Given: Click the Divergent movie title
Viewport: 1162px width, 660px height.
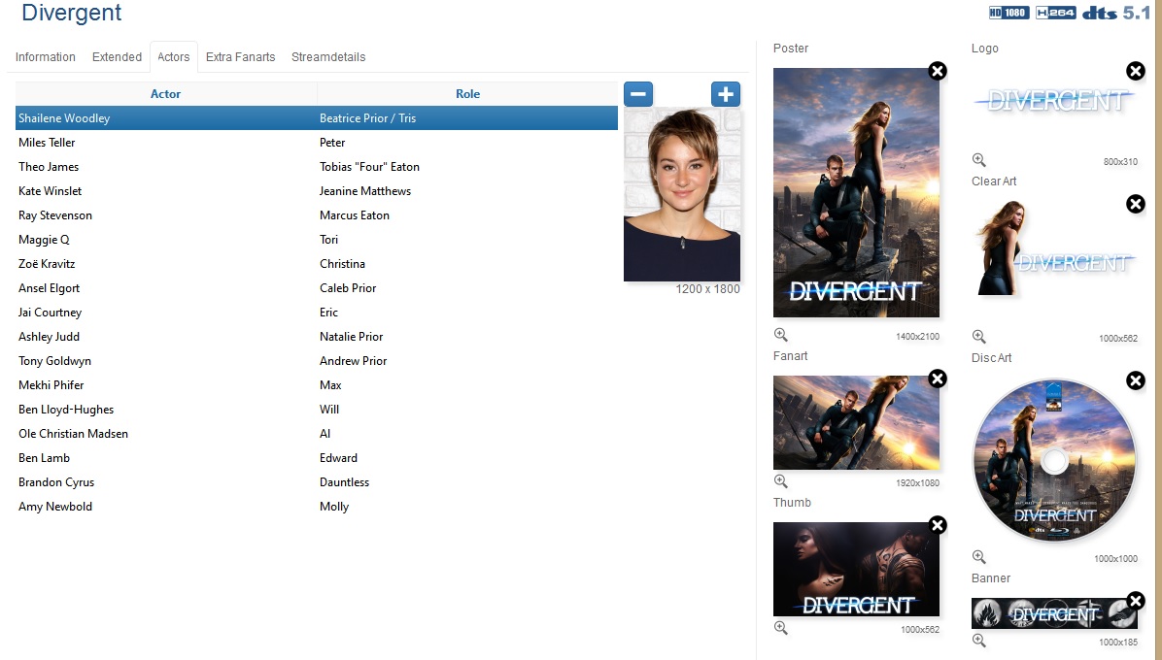Looking at the screenshot, I should [x=72, y=13].
